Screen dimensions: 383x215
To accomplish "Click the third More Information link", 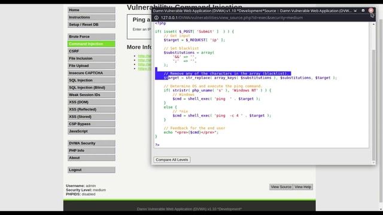I will pos(145,64).
